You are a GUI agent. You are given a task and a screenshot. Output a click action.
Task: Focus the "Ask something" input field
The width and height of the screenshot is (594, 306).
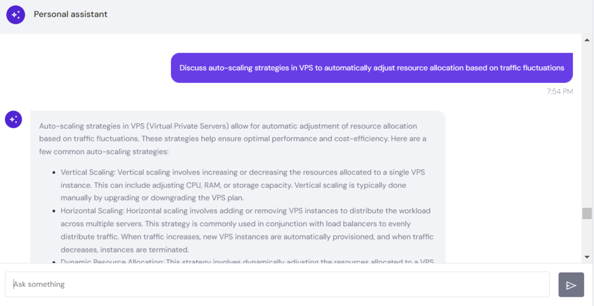pyautogui.click(x=277, y=285)
